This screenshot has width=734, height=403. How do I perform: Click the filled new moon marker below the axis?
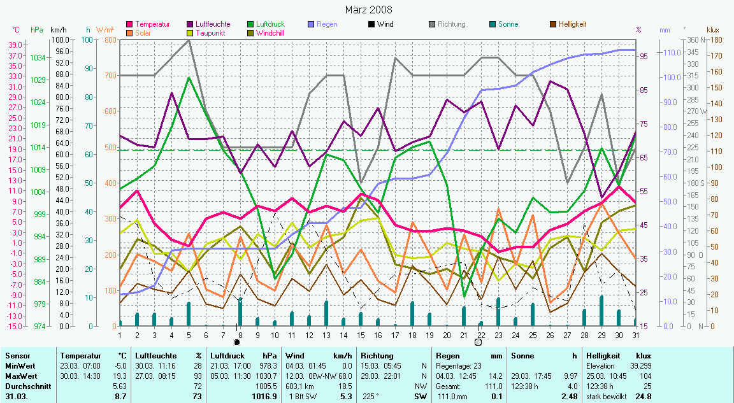click(237, 342)
